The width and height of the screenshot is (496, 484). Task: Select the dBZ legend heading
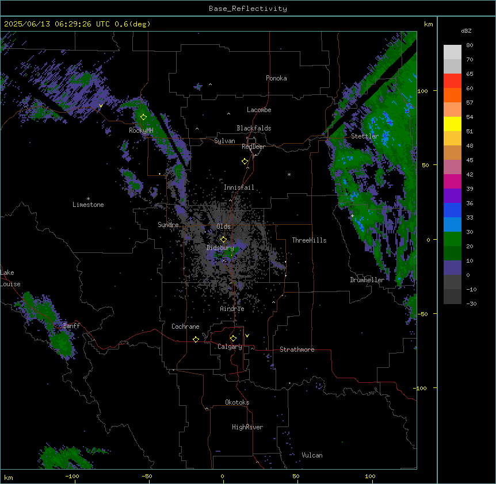pos(466,31)
